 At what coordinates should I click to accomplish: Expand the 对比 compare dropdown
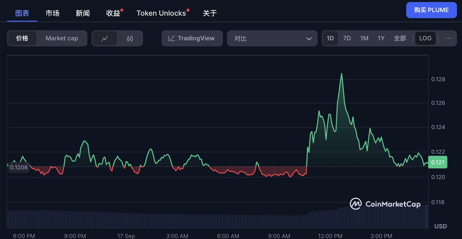(272, 38)
